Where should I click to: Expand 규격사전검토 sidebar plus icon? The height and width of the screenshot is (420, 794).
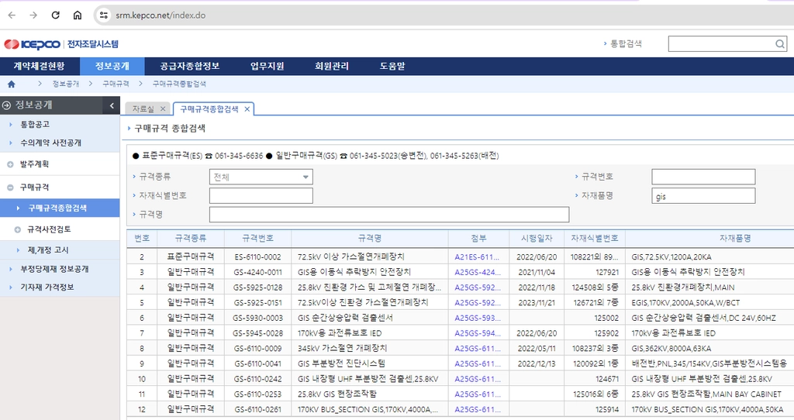pos(18,229)
